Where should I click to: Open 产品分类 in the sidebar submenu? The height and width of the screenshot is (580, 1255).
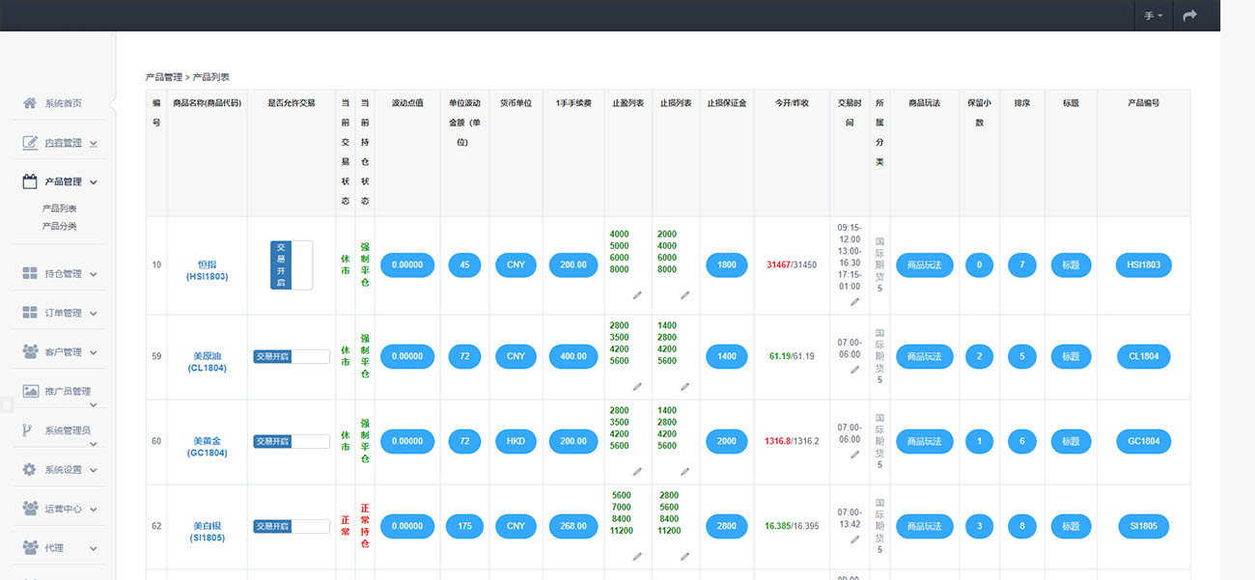pos(59,226)
